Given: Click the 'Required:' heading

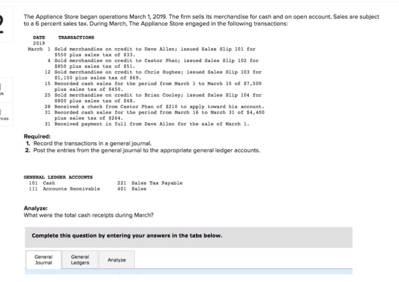Looking at the screenshot, I should (x=37, y=136).
